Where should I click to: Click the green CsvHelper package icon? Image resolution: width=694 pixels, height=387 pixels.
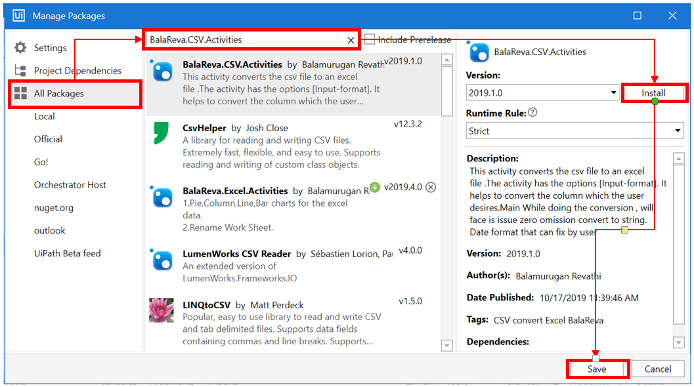click(161, 133)
